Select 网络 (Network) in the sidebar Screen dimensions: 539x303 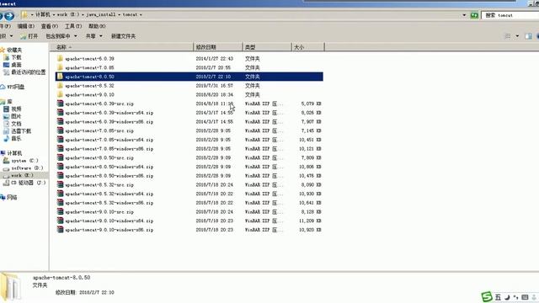pos(9,197)
